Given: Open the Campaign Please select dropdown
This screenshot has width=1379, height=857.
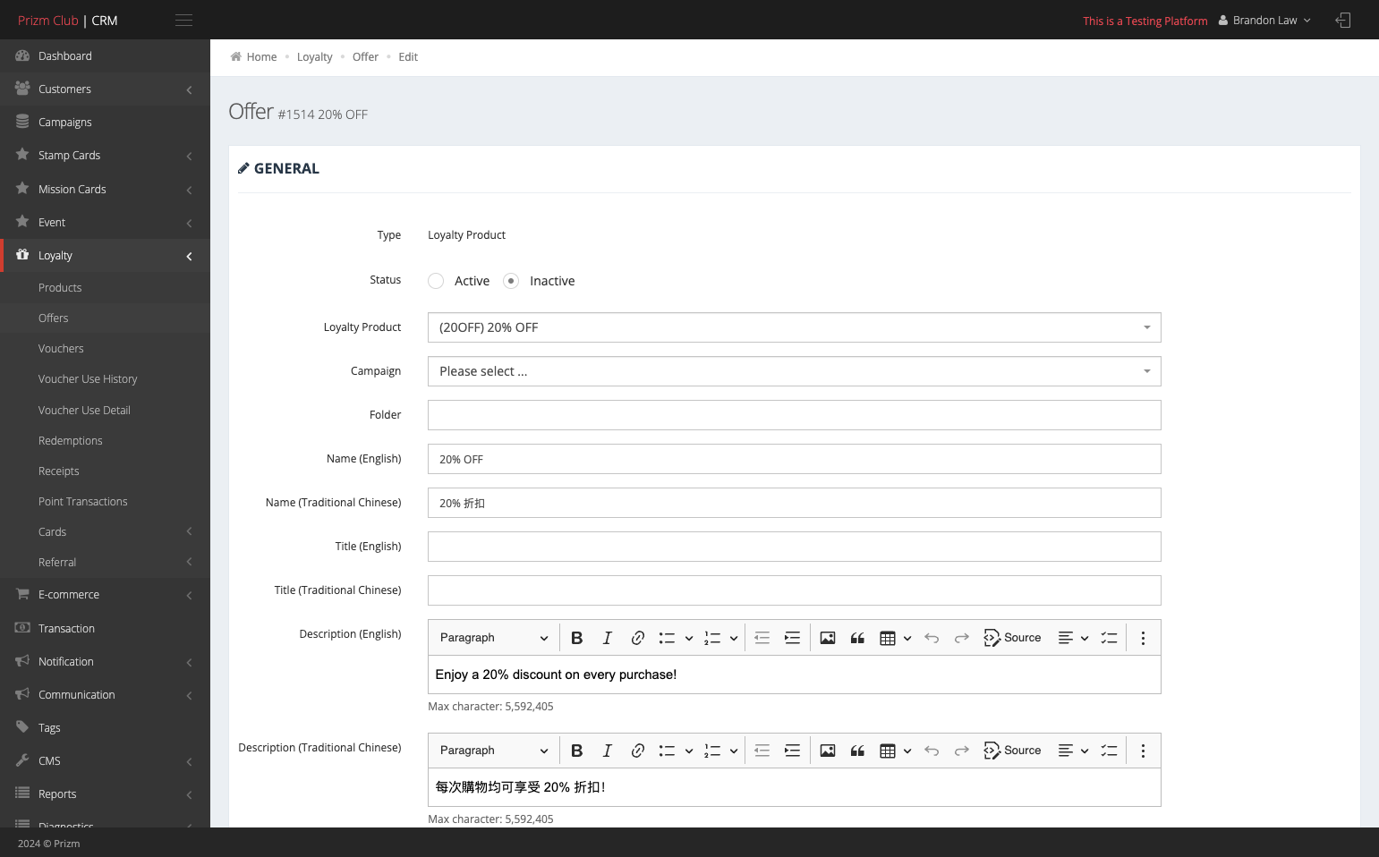Looking at the screenshot, I should [795, 371].
